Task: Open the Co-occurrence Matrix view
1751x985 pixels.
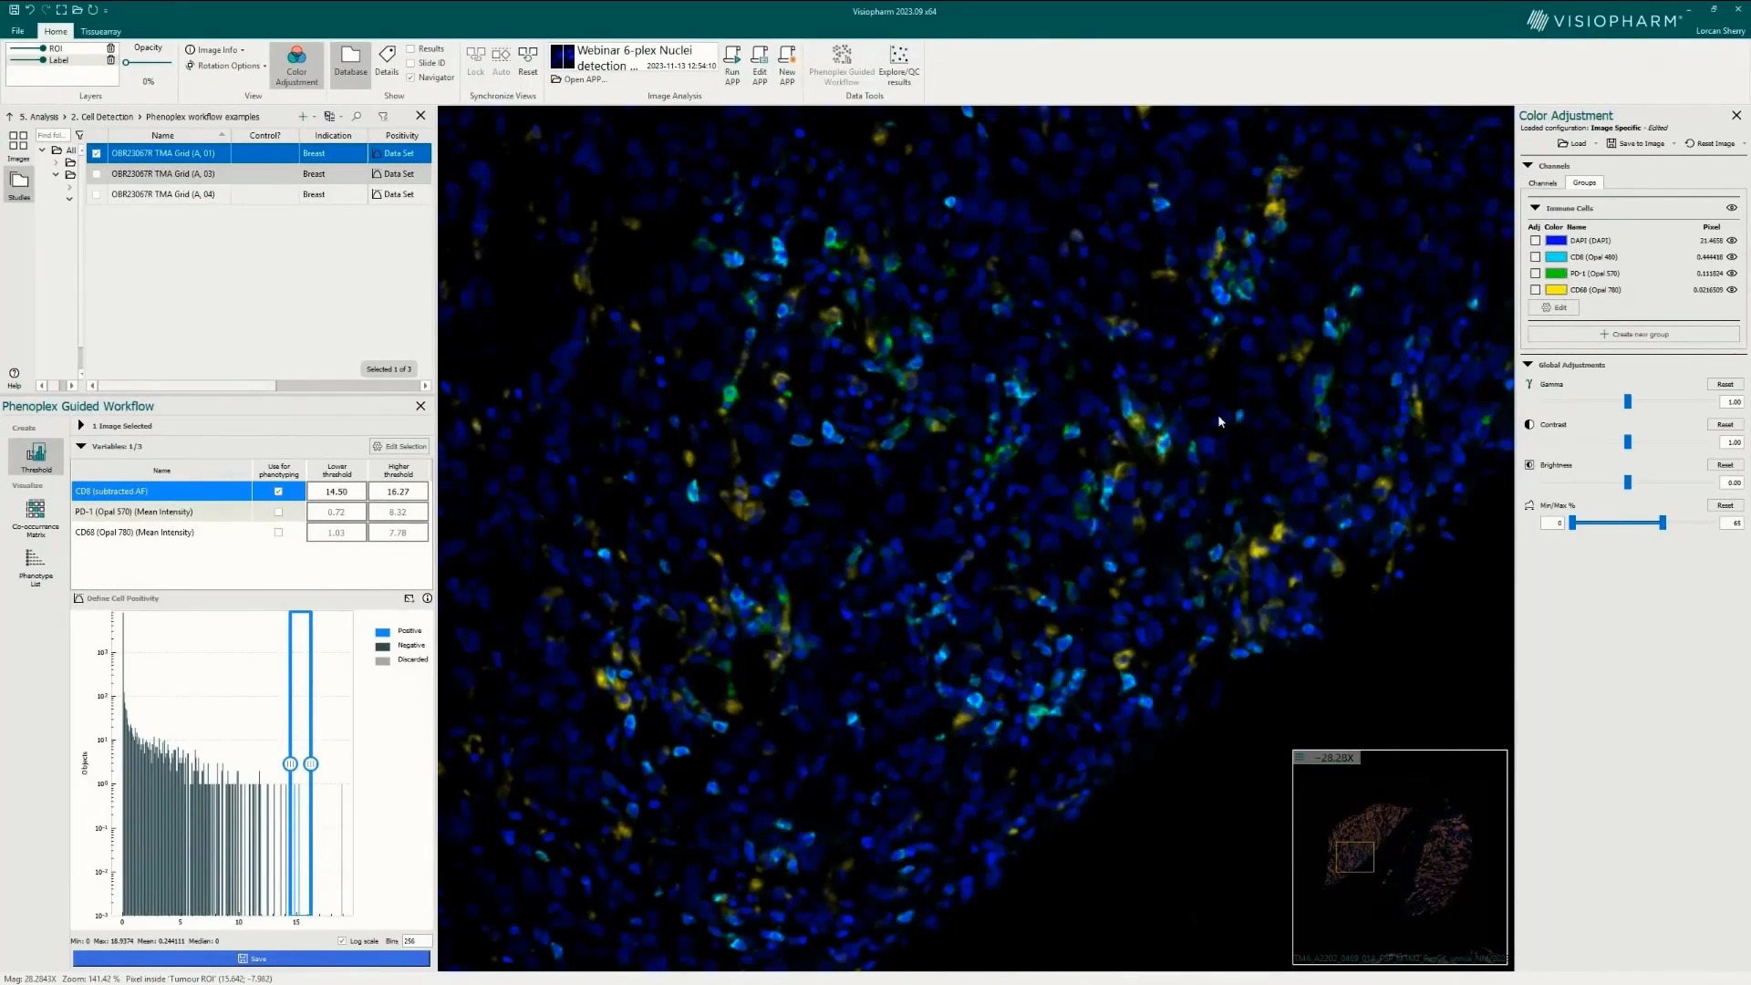Action: (36, 518)
